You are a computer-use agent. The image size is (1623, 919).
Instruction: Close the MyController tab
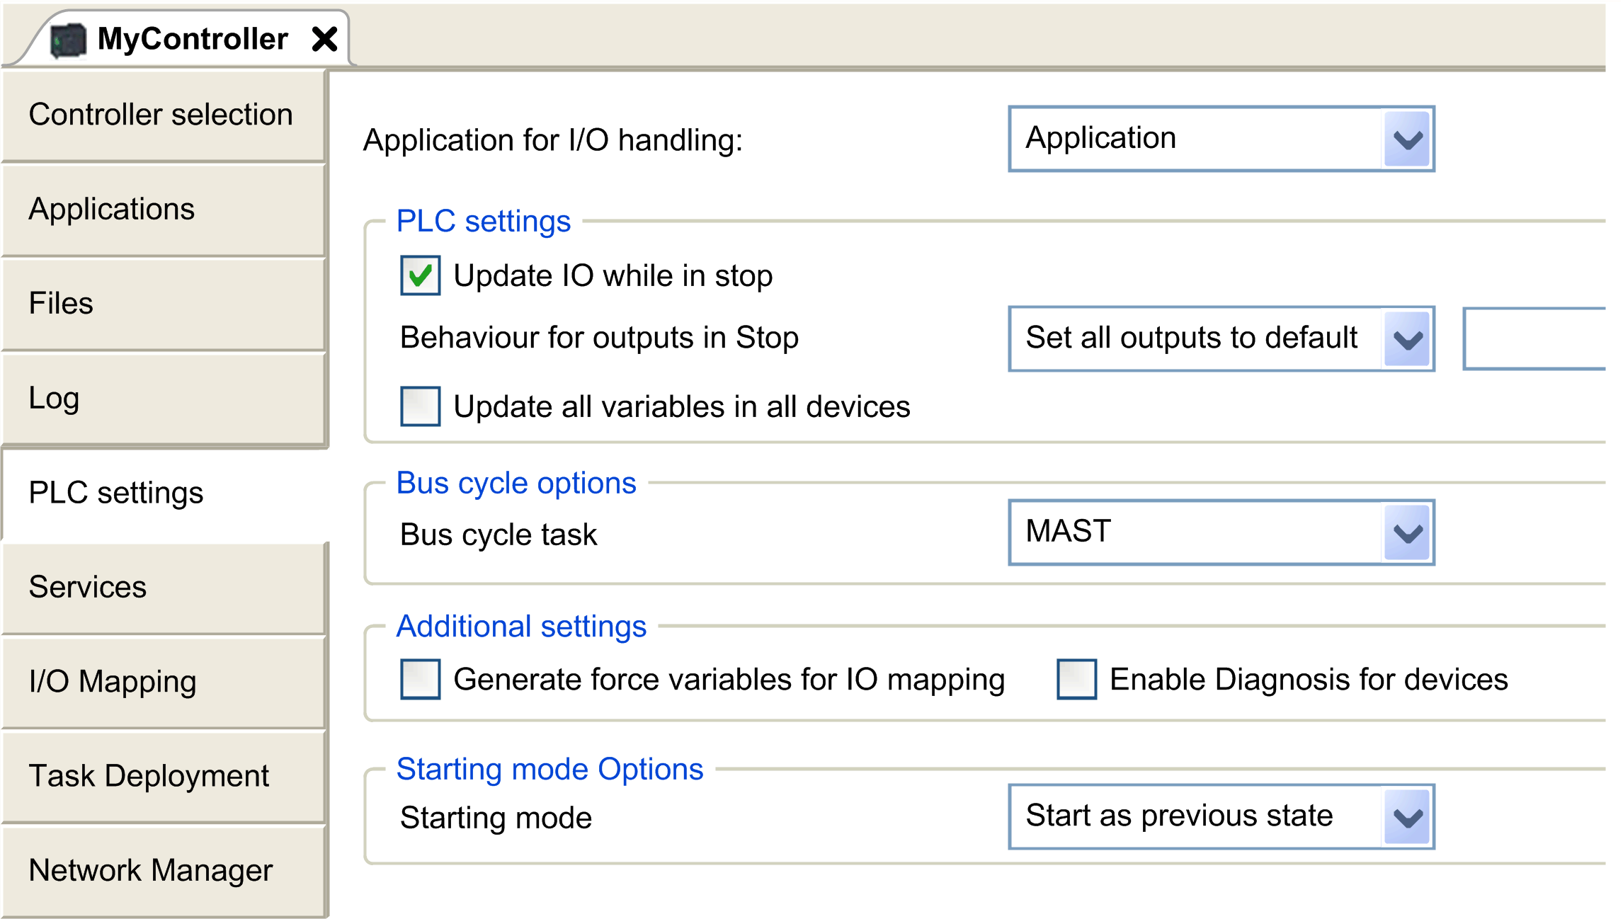point(324,39)
